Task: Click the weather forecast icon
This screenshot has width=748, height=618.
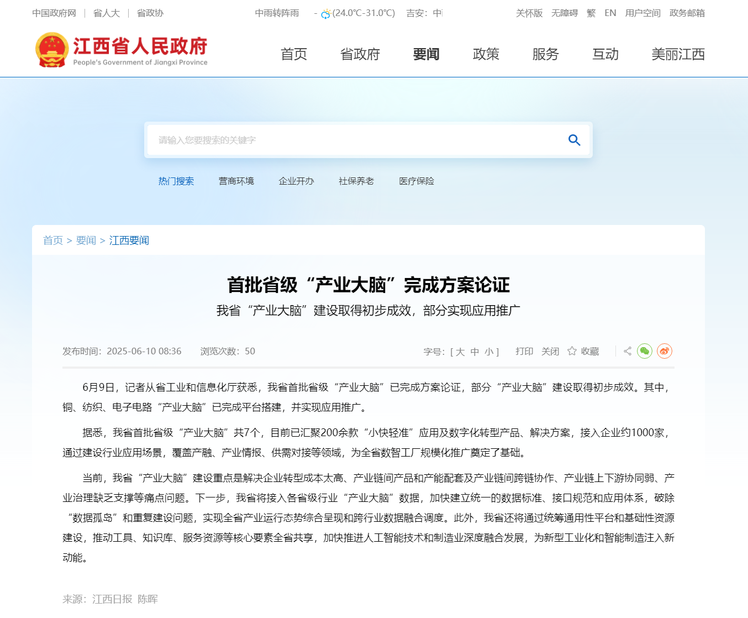Action: coord(326,14)
